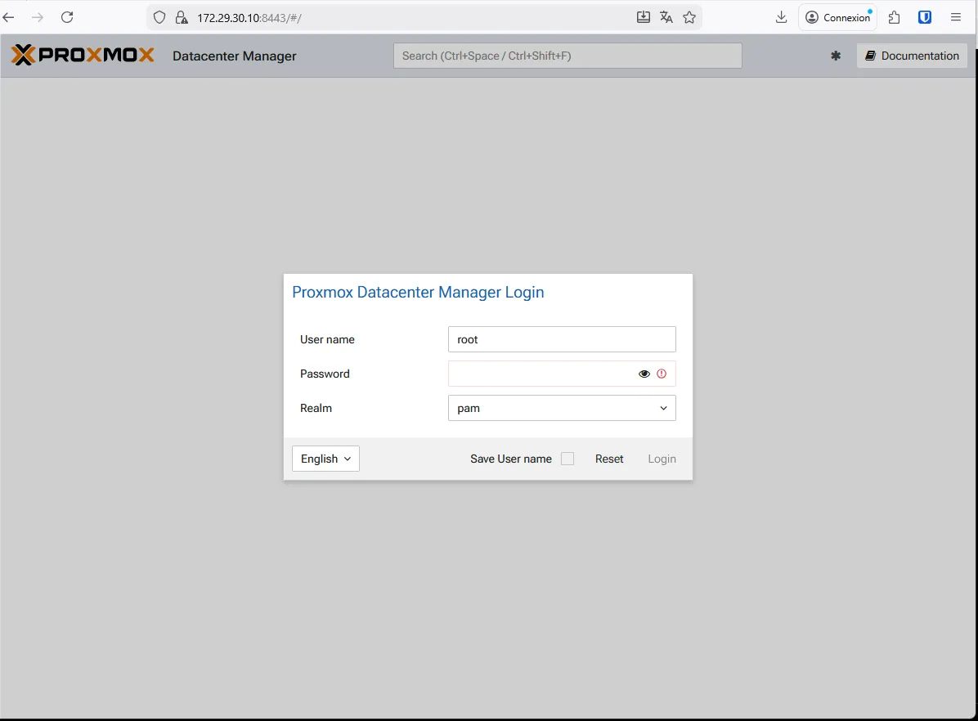Screen dimensions: 978x721
Task: Open the theme settings asterisk icon
Action: (836, 56)
